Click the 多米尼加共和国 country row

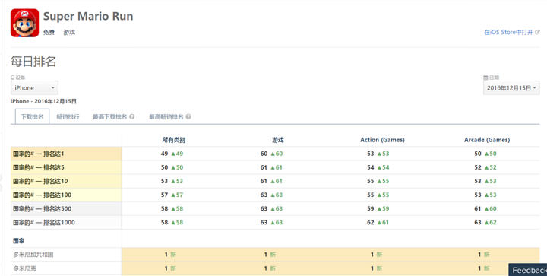(275, 255)
